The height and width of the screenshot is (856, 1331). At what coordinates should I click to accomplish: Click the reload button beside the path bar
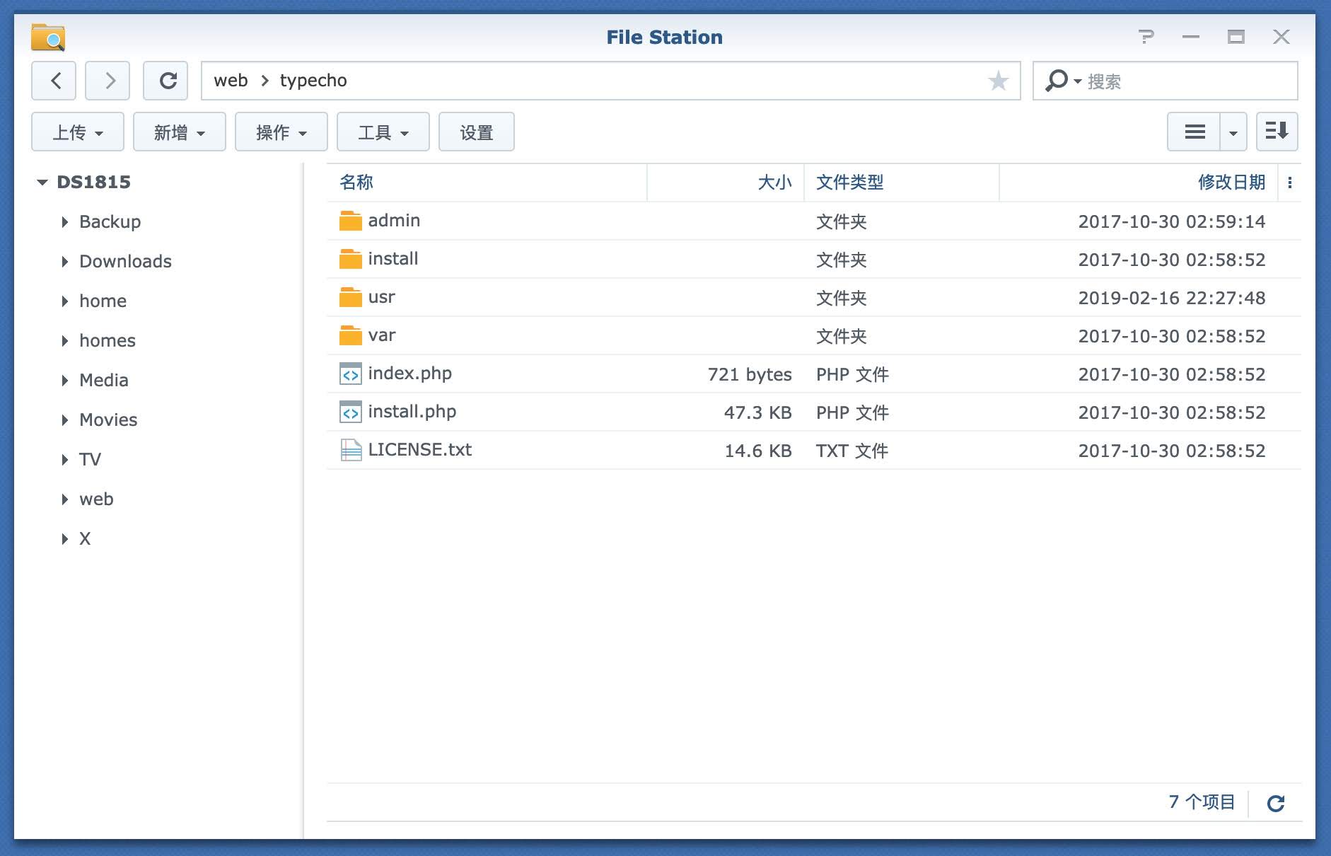166,81
